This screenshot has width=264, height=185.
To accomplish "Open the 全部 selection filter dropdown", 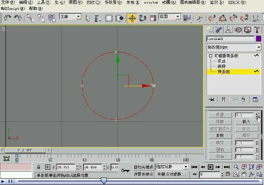I will click(x=70, y=17).
